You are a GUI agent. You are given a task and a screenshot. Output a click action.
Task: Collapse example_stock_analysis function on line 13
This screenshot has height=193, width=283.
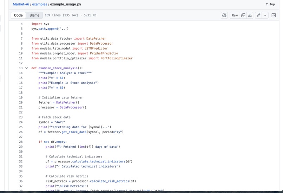(27, 68)
